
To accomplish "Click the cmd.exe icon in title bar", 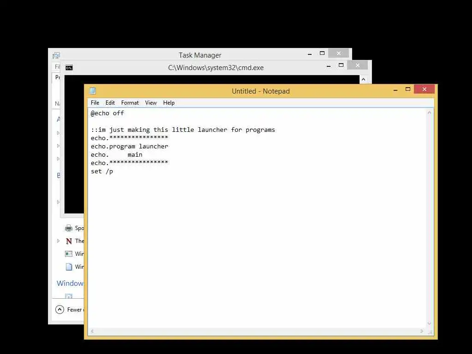I will (69, 68).
